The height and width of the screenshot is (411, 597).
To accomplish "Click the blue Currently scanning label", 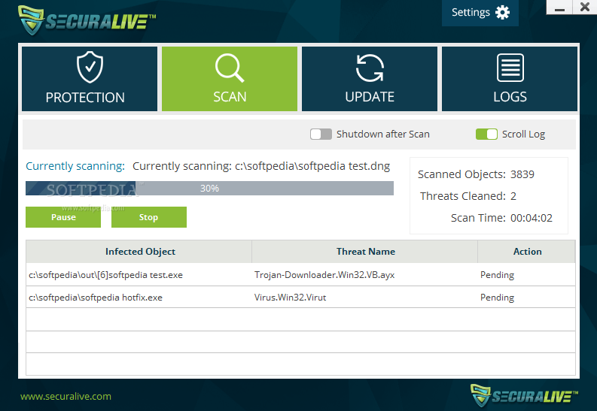I will coord(75,166).
